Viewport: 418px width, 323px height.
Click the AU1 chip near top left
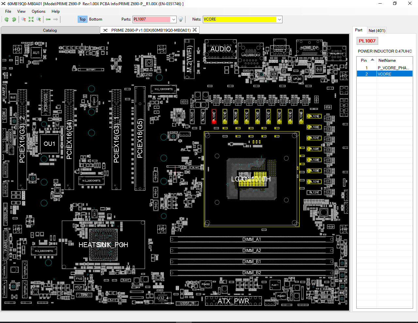coord(36,53)
